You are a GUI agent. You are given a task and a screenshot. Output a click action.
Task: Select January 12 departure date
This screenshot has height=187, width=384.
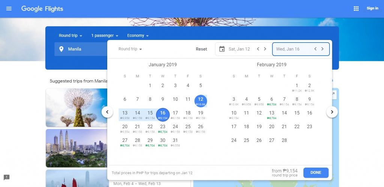pyautogui.click(x=201, y=101)
